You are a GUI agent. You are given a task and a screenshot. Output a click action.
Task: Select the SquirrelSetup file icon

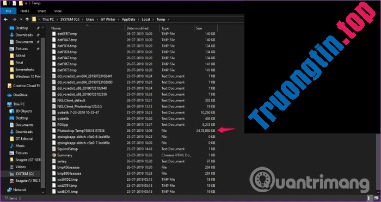tap(54, 149)
